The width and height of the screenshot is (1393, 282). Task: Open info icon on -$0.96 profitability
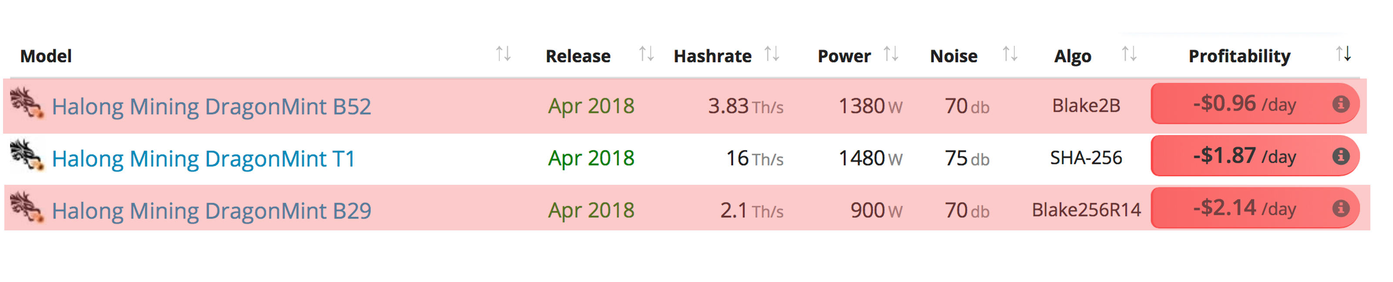(x=1340, y=104)
